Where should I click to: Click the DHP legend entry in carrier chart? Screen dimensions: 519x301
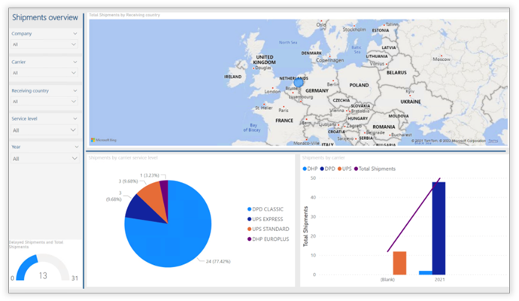pyautogui.click(x=310, y=169)
